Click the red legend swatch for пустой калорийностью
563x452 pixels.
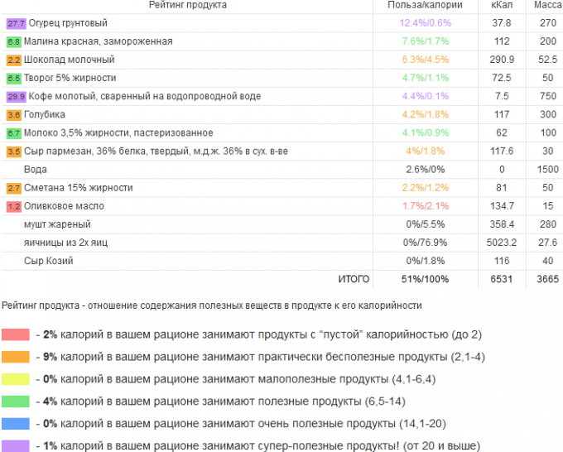[17, 335]
